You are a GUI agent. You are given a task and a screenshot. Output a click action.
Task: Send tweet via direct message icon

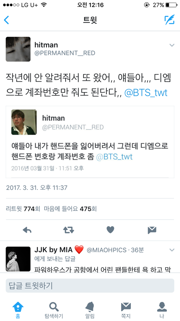tap(152, 230)
